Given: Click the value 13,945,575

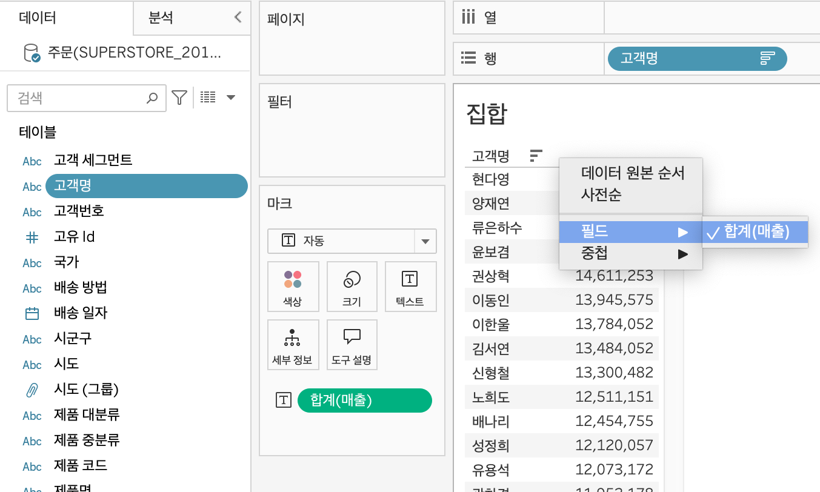Looking at the screenshot, I should pos(615,300).
